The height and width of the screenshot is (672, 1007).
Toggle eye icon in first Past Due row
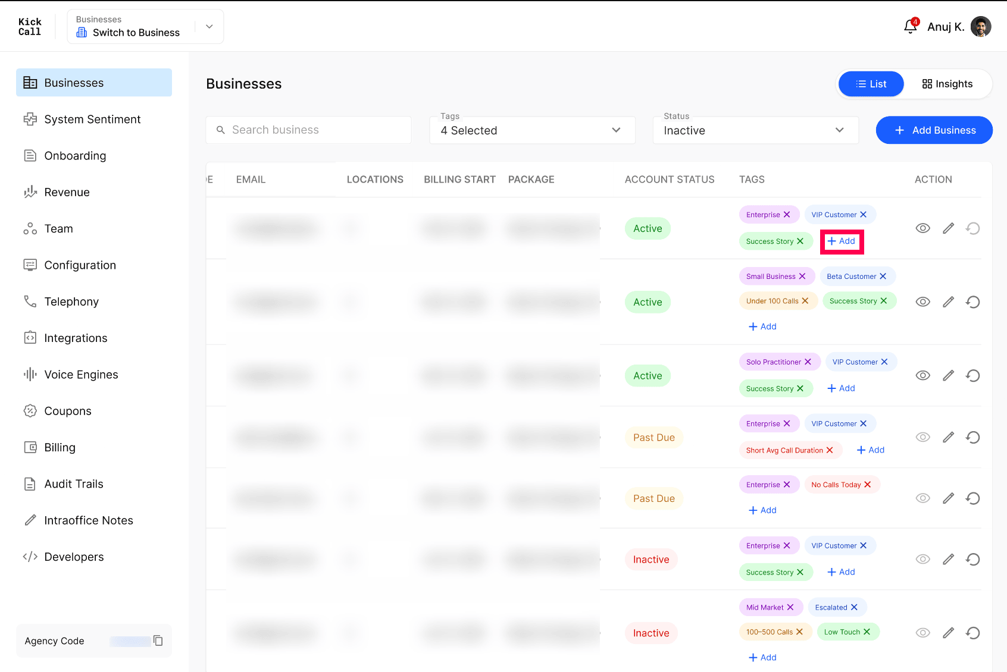pos(923,437)
